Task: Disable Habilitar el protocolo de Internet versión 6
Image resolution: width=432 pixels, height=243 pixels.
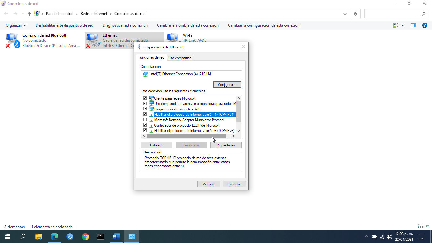Action: [145, 130]
